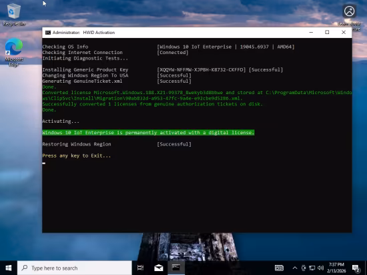This screenshot has height=275, width=367.
Task: Click the [Connected] status text
Action: (173, 53)
